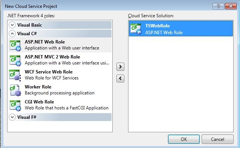This screenshot has height=148, width=240.
Task: Click the TSWebRole icon in the solution list
Action: tap(136, 29)
